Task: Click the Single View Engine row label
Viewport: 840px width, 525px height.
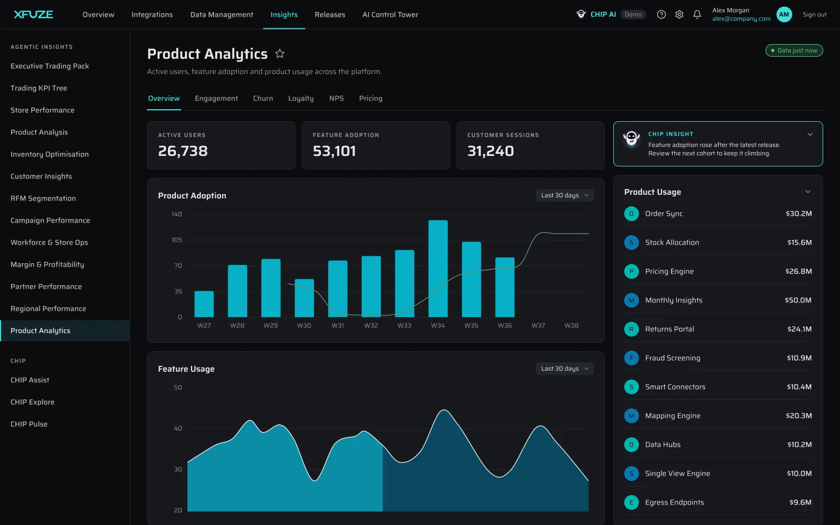Action: [677, 474]
